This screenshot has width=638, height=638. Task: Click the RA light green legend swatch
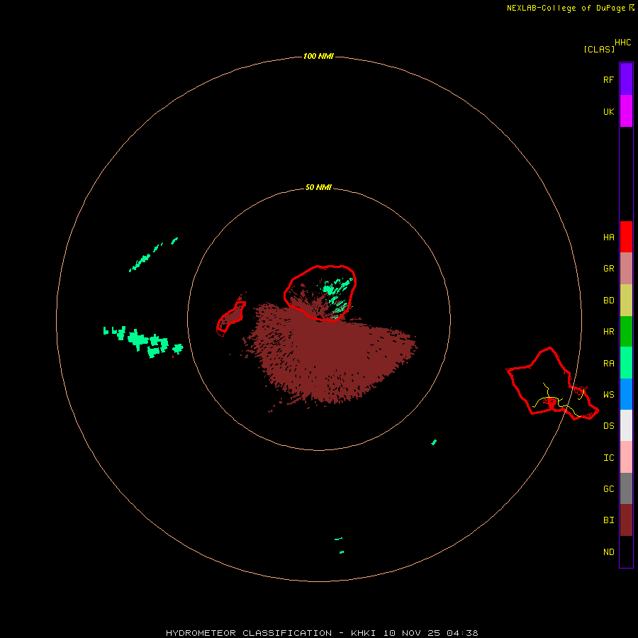coord(626,363)
